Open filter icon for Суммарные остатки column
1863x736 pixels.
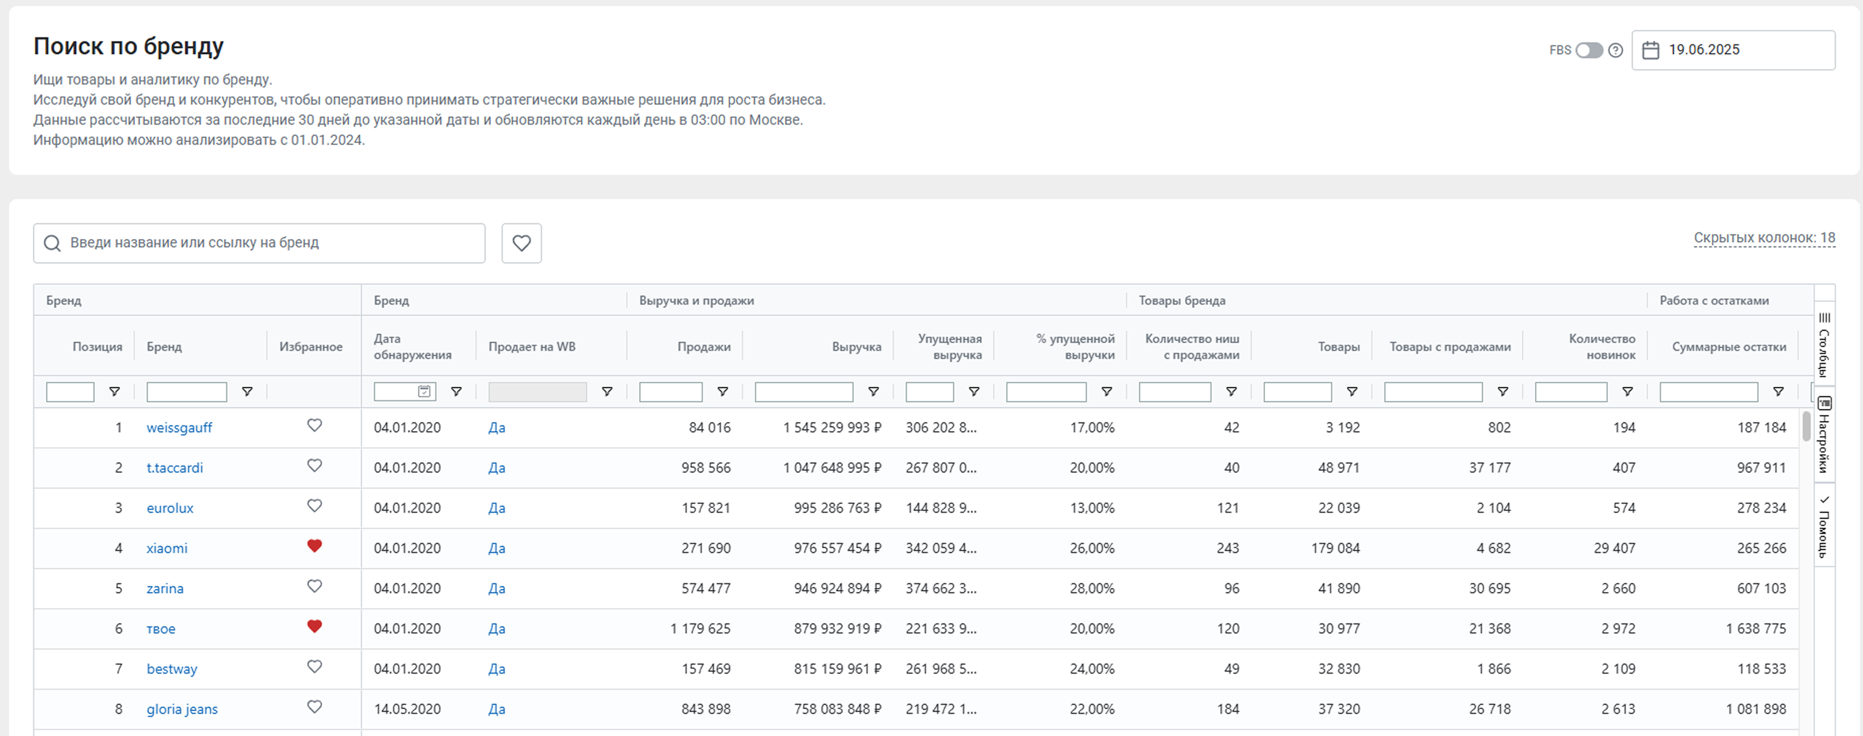pyautogui.click(x=1779, y=392)
